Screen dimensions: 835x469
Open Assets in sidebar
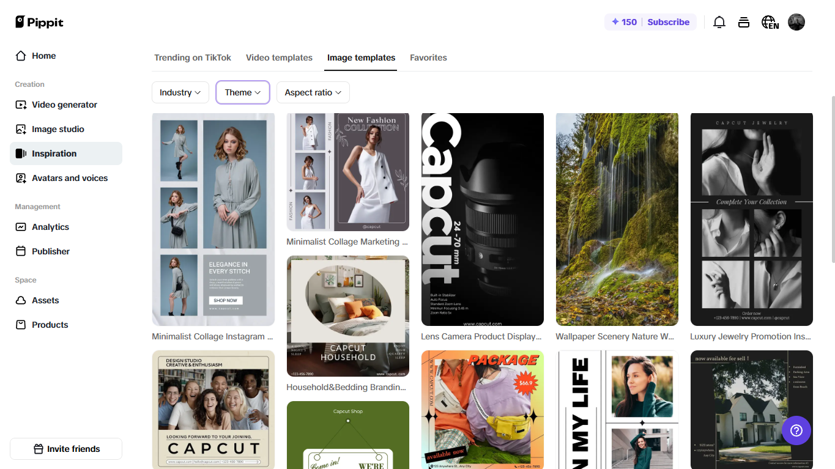pos(66,300)
